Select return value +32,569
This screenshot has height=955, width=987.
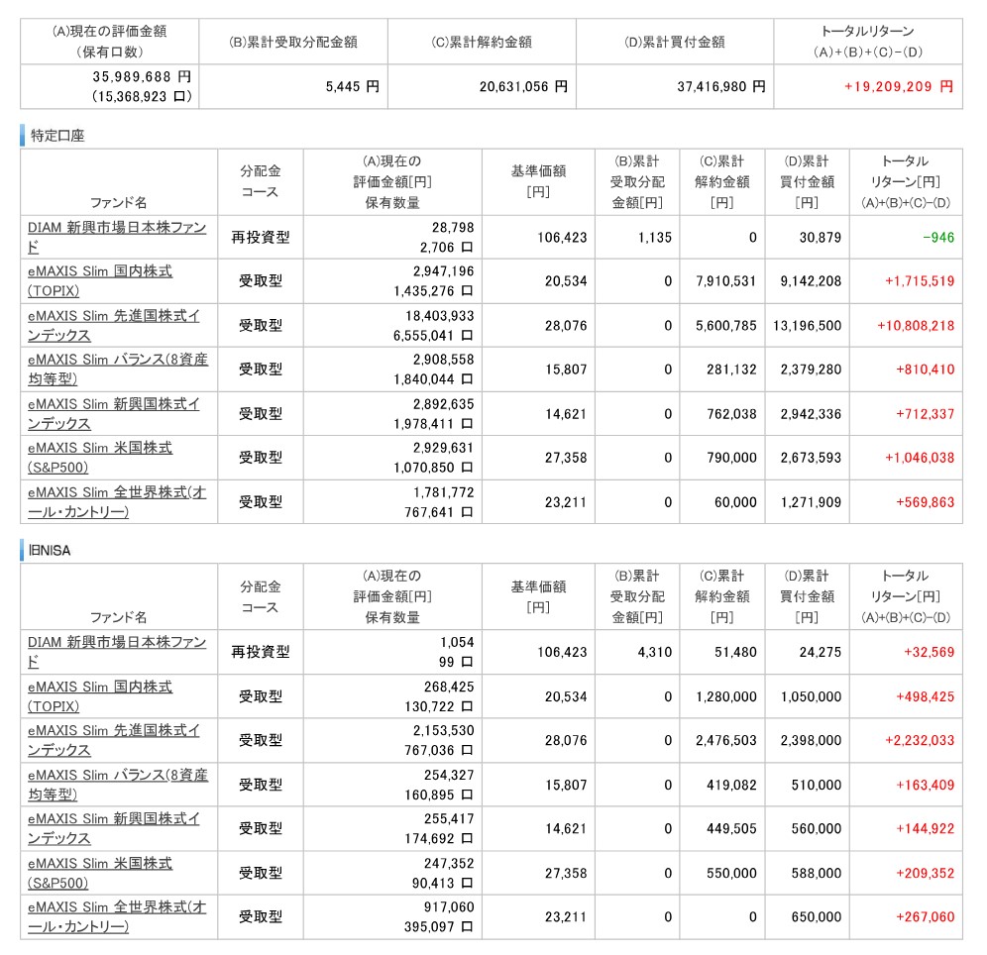(930, 652)
